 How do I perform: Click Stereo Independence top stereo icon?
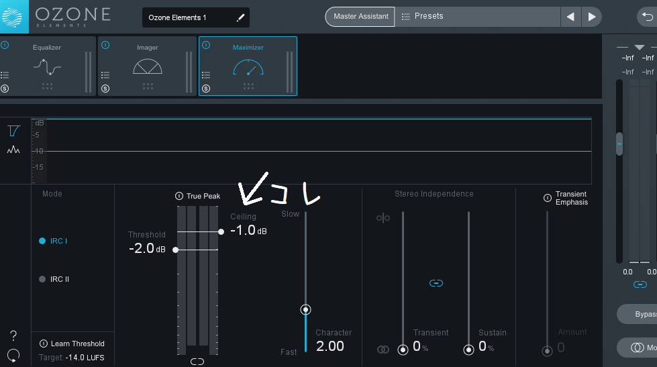383,218
